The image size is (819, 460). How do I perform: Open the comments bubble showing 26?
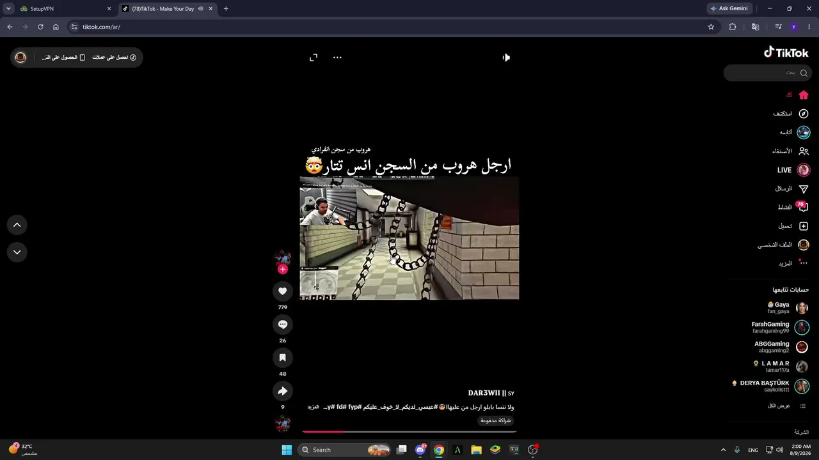pyautogui.click(x=283, y=325)
